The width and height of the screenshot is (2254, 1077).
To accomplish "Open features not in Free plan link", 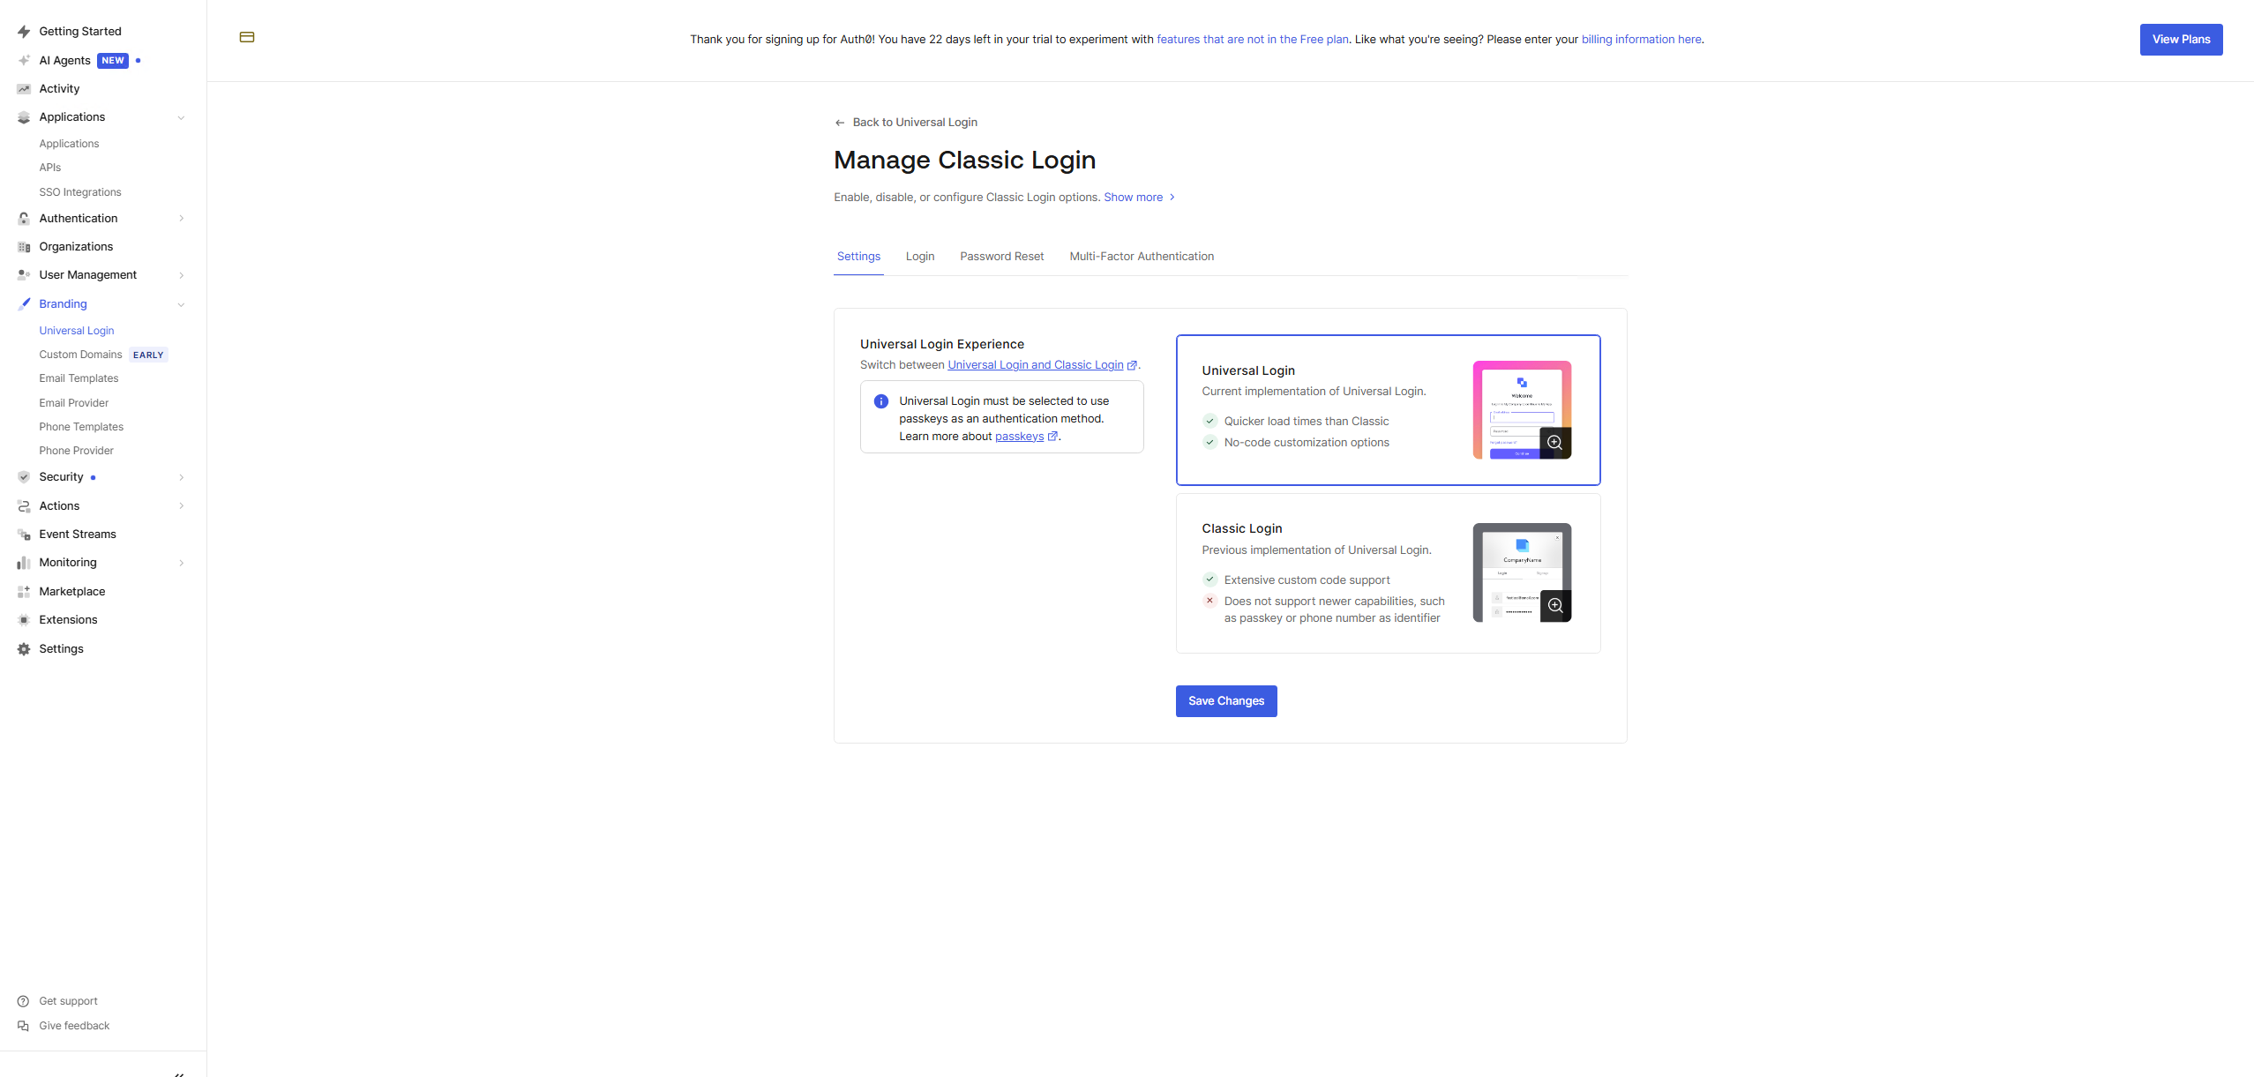I will [x=1252, y=40].
